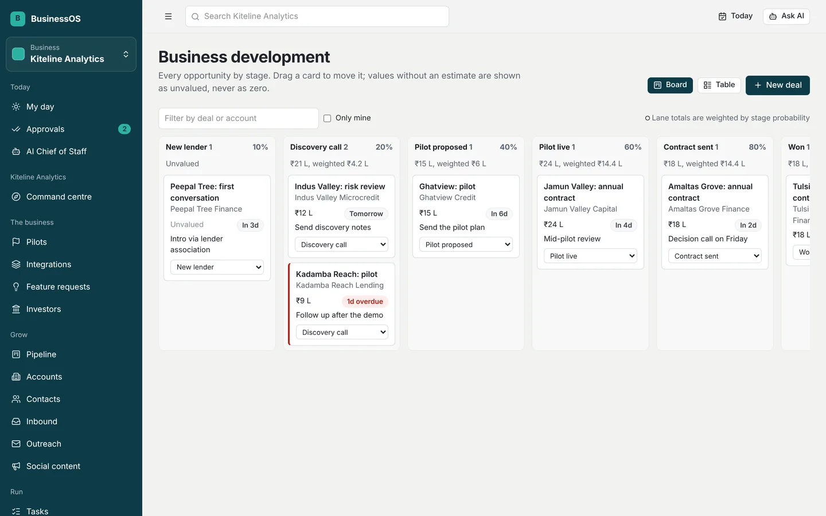The height and width of the screenshot is (516, 826).
Task: Click the Investors bank icon
Action: [x=16, y=309]
